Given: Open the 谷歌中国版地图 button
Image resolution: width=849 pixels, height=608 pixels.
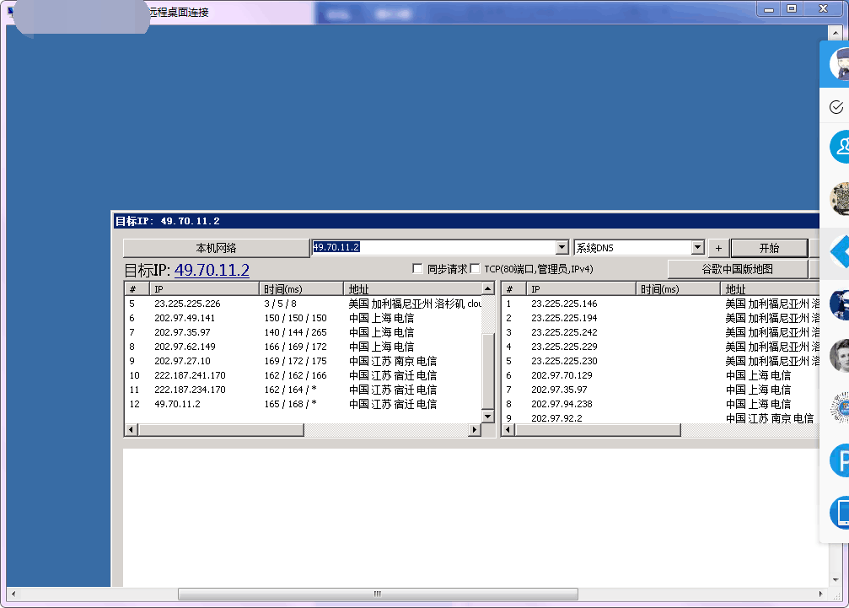Looking at the screenshot, I should [x=738, y=269].
